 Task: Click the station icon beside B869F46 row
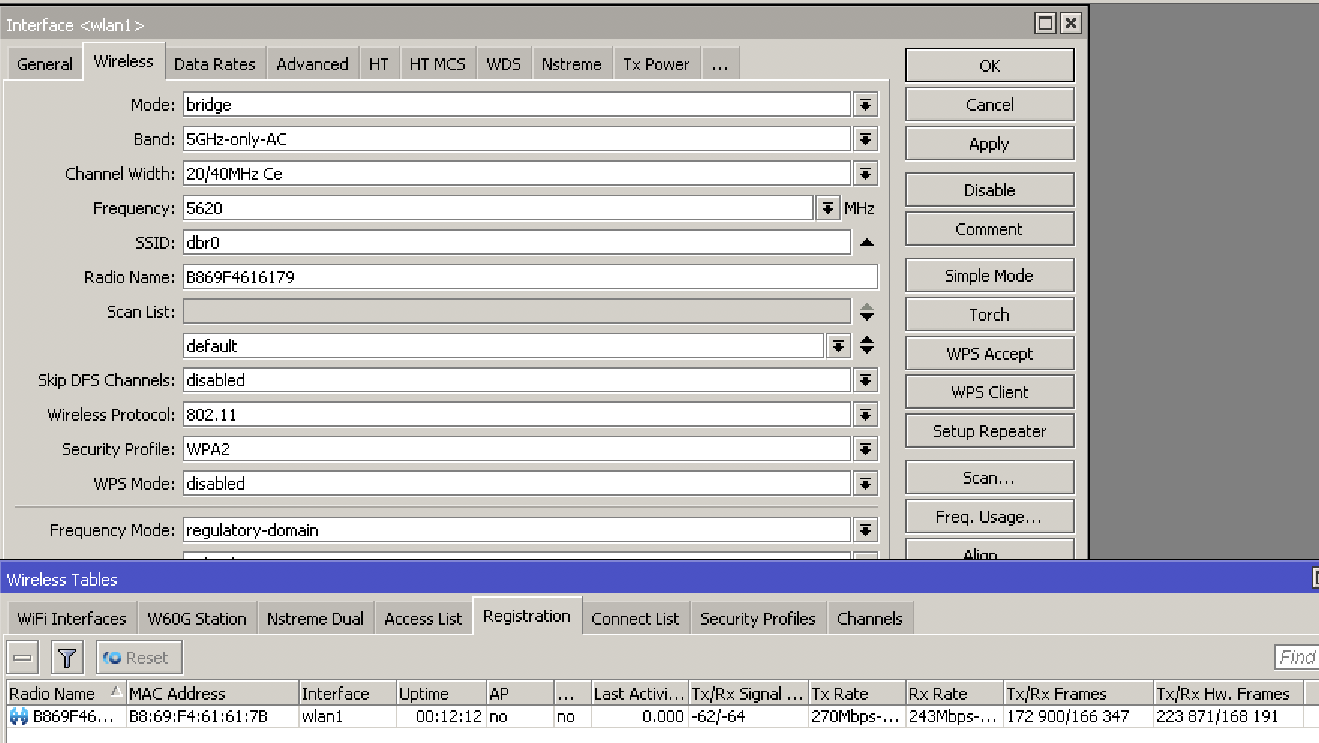19,717
